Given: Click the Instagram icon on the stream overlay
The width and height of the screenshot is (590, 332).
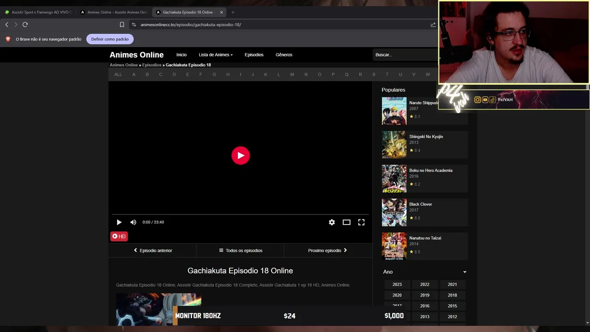Looking at the screenshot, I should 478,100.
